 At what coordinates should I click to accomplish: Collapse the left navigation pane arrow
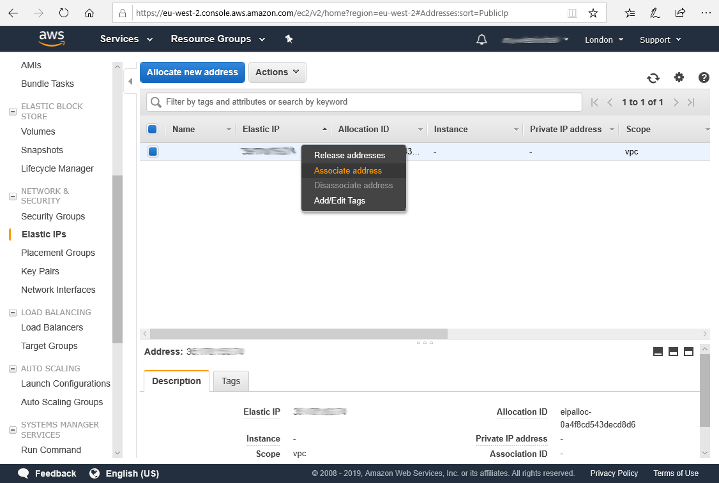pos(130,81)
